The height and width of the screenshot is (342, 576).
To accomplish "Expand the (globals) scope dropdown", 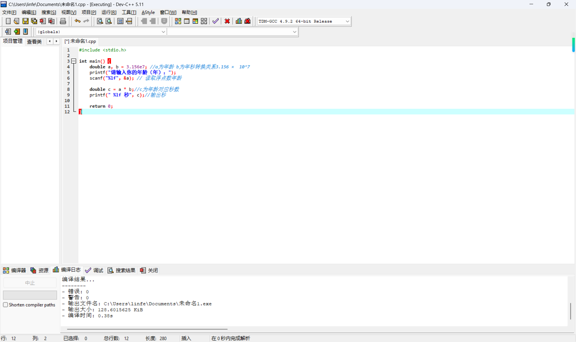I will click(163, 32).
